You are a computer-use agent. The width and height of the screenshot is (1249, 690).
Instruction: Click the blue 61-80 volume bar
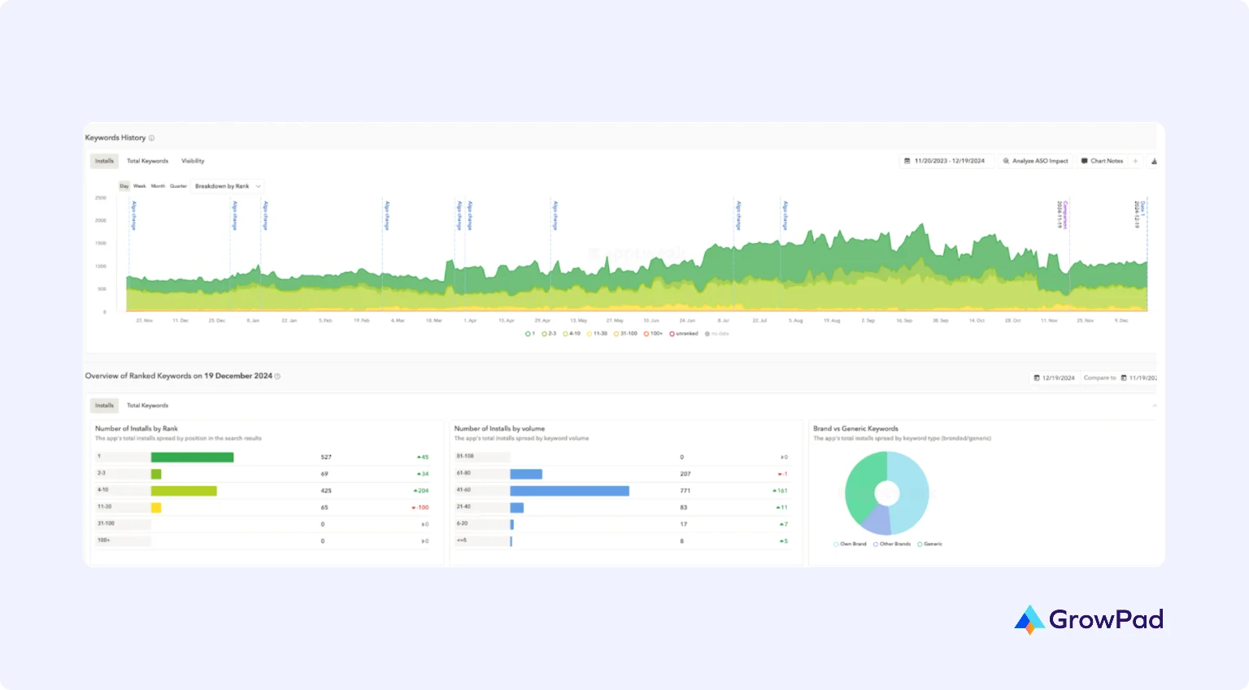(526, 474)
